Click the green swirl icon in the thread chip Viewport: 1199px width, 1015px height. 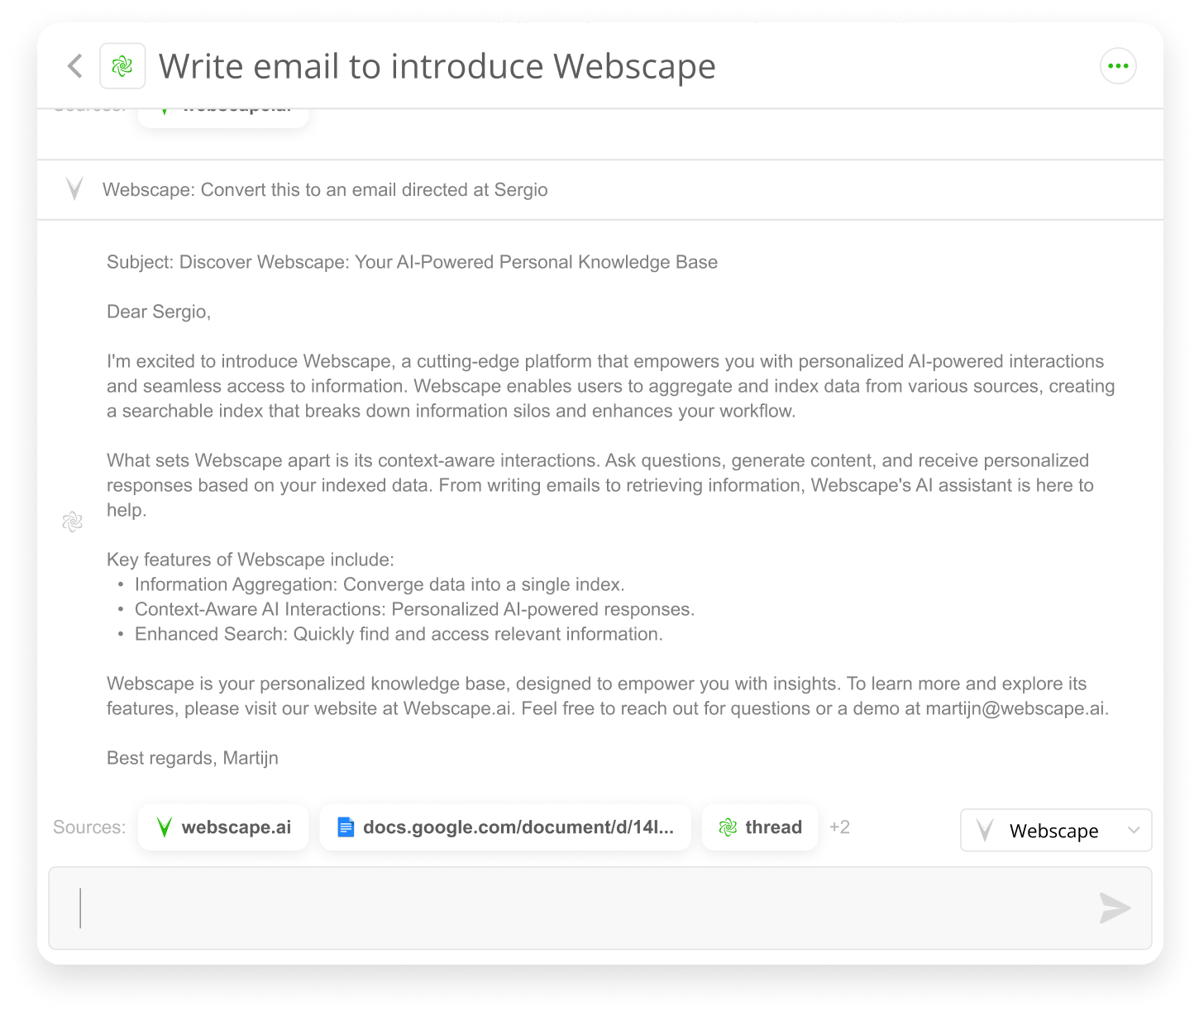(x=728, y=827)
